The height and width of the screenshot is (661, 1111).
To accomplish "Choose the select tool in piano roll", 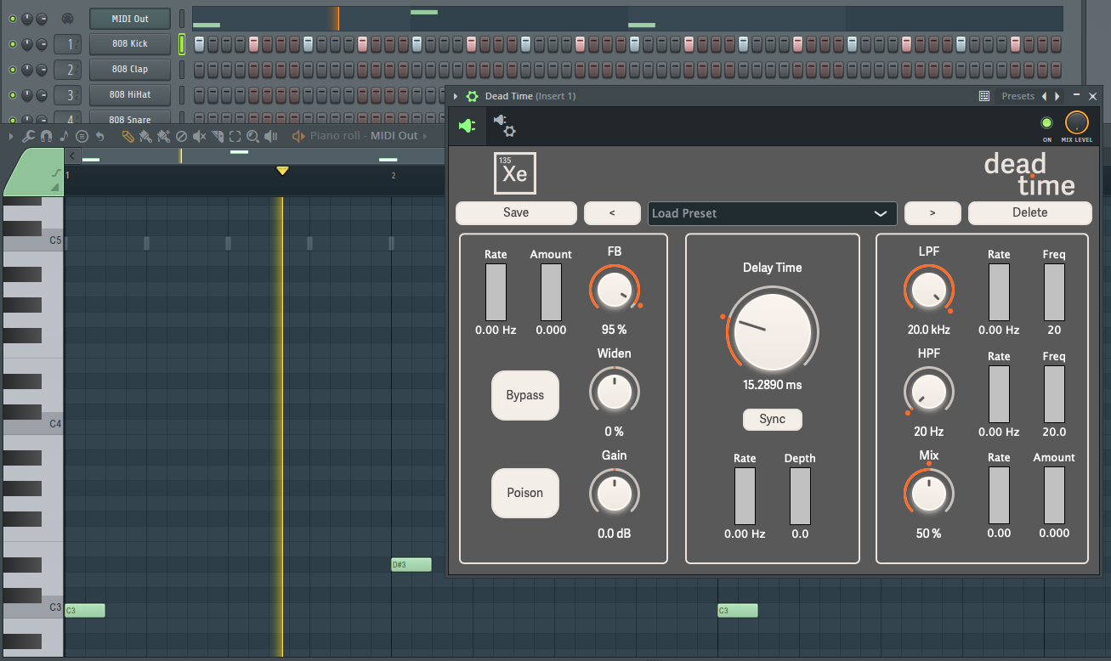I will 235,136.
